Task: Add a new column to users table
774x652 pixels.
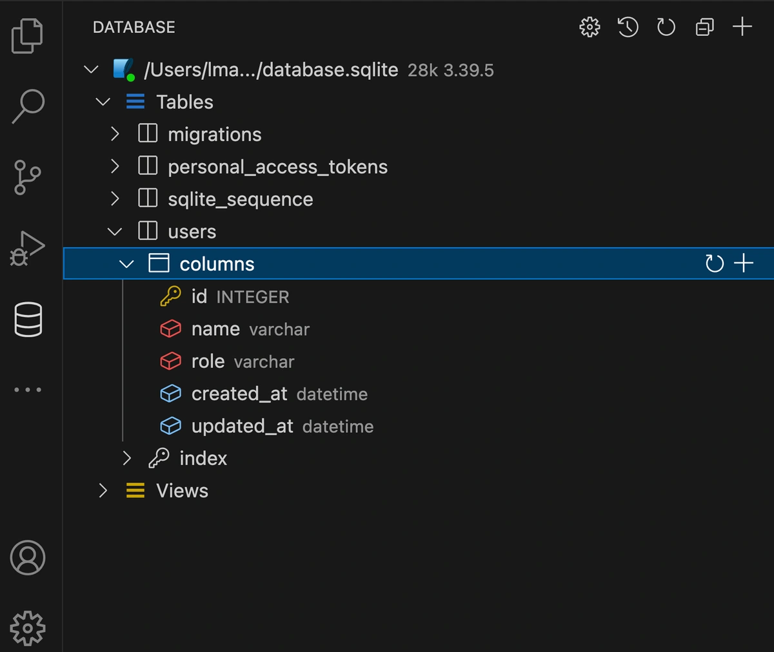Action: (x=744, y=264)
